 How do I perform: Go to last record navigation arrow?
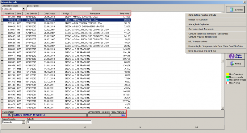(x=196, y=127)
